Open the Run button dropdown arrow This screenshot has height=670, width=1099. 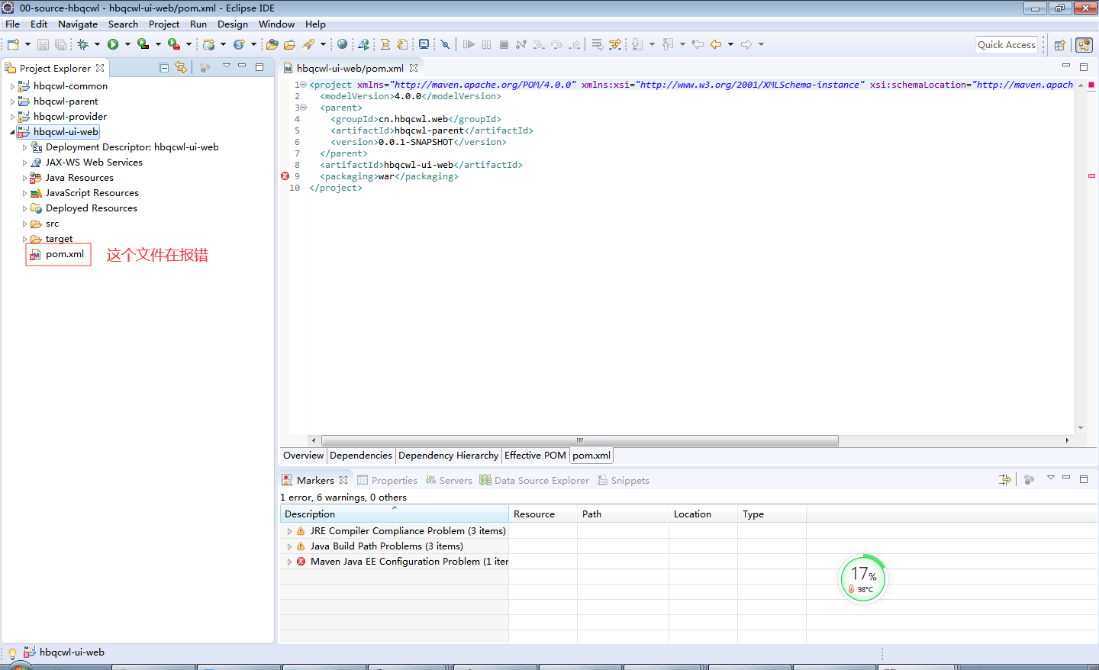click(x=127, y=44)
